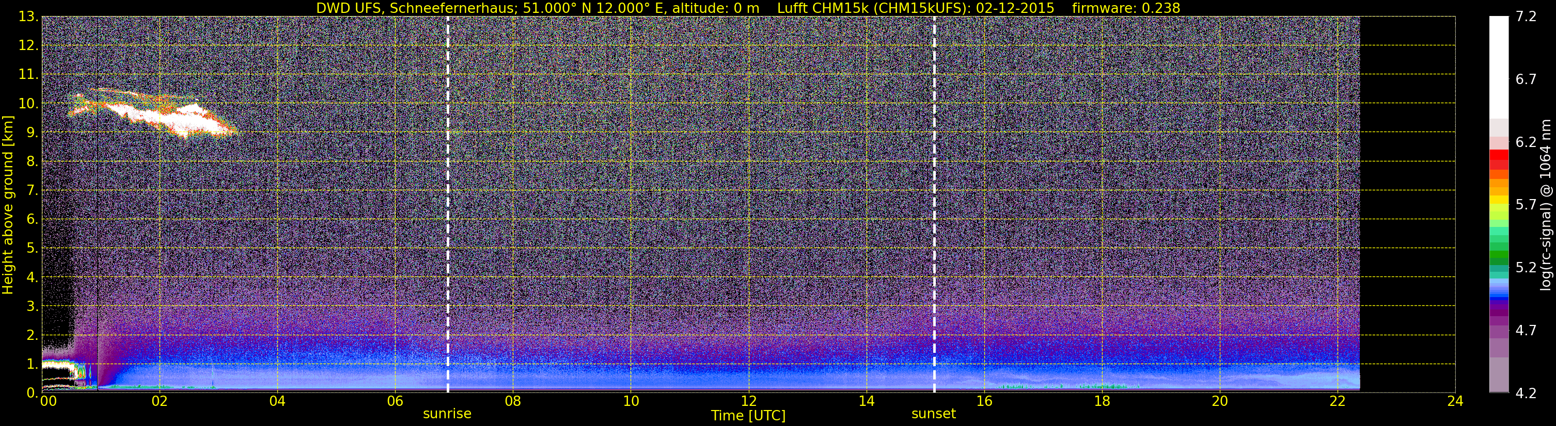Click the 'Height above ground [km]' axis label
This screenshot has height=426, width=1556.
[x=8, y=205]
